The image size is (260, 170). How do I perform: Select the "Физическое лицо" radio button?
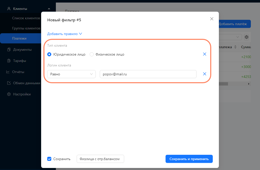click(x=91, y=54)
